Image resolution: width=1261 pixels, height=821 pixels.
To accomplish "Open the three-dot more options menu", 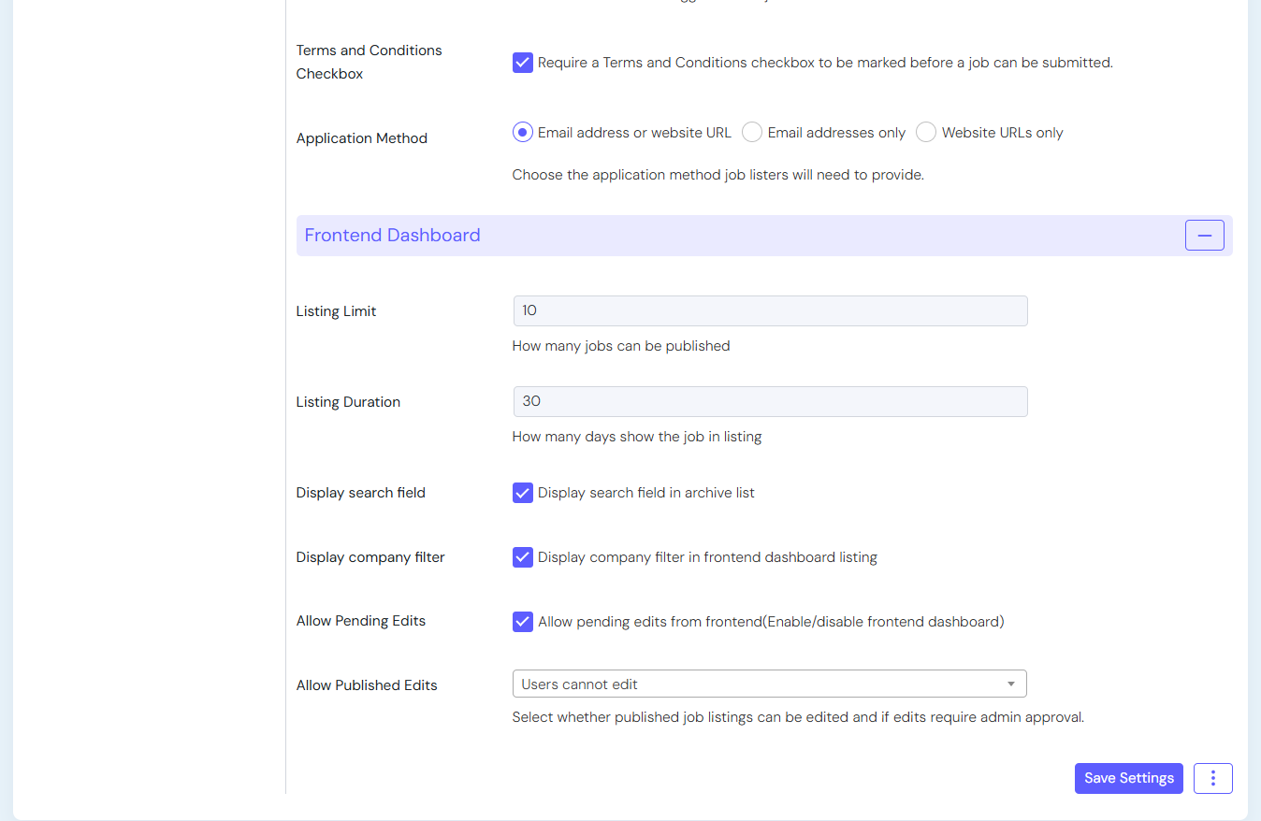I will tap(1212, 778).
